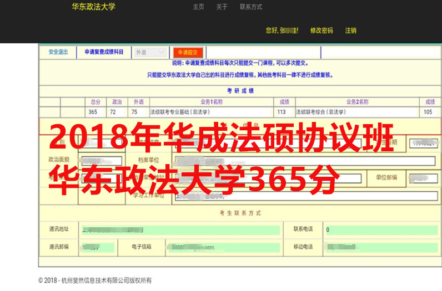Open the 外语 subject dropdown
Screen dimensions: 442x291
coord(150,52)
